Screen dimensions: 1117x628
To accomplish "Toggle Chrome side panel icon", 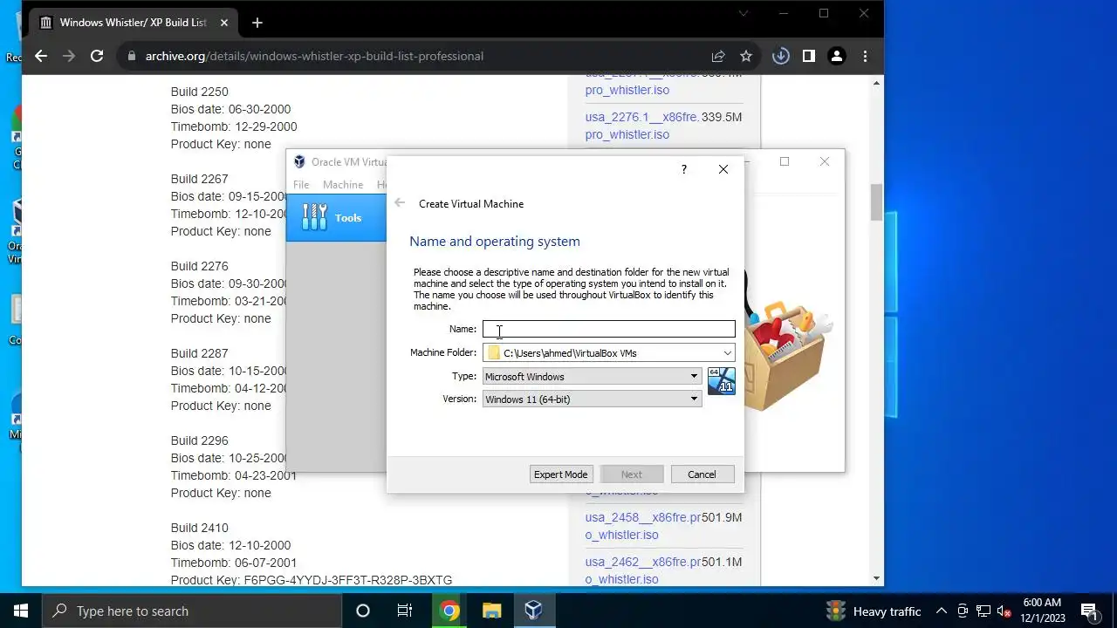I will 809,56.
